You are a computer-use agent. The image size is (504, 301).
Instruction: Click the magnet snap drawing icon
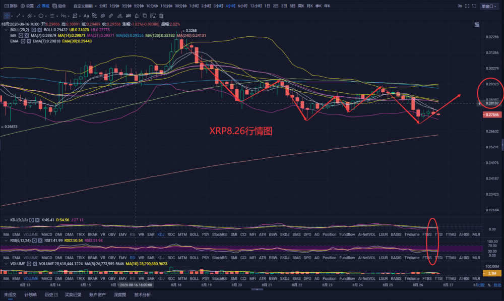click(x=95, y=16)
